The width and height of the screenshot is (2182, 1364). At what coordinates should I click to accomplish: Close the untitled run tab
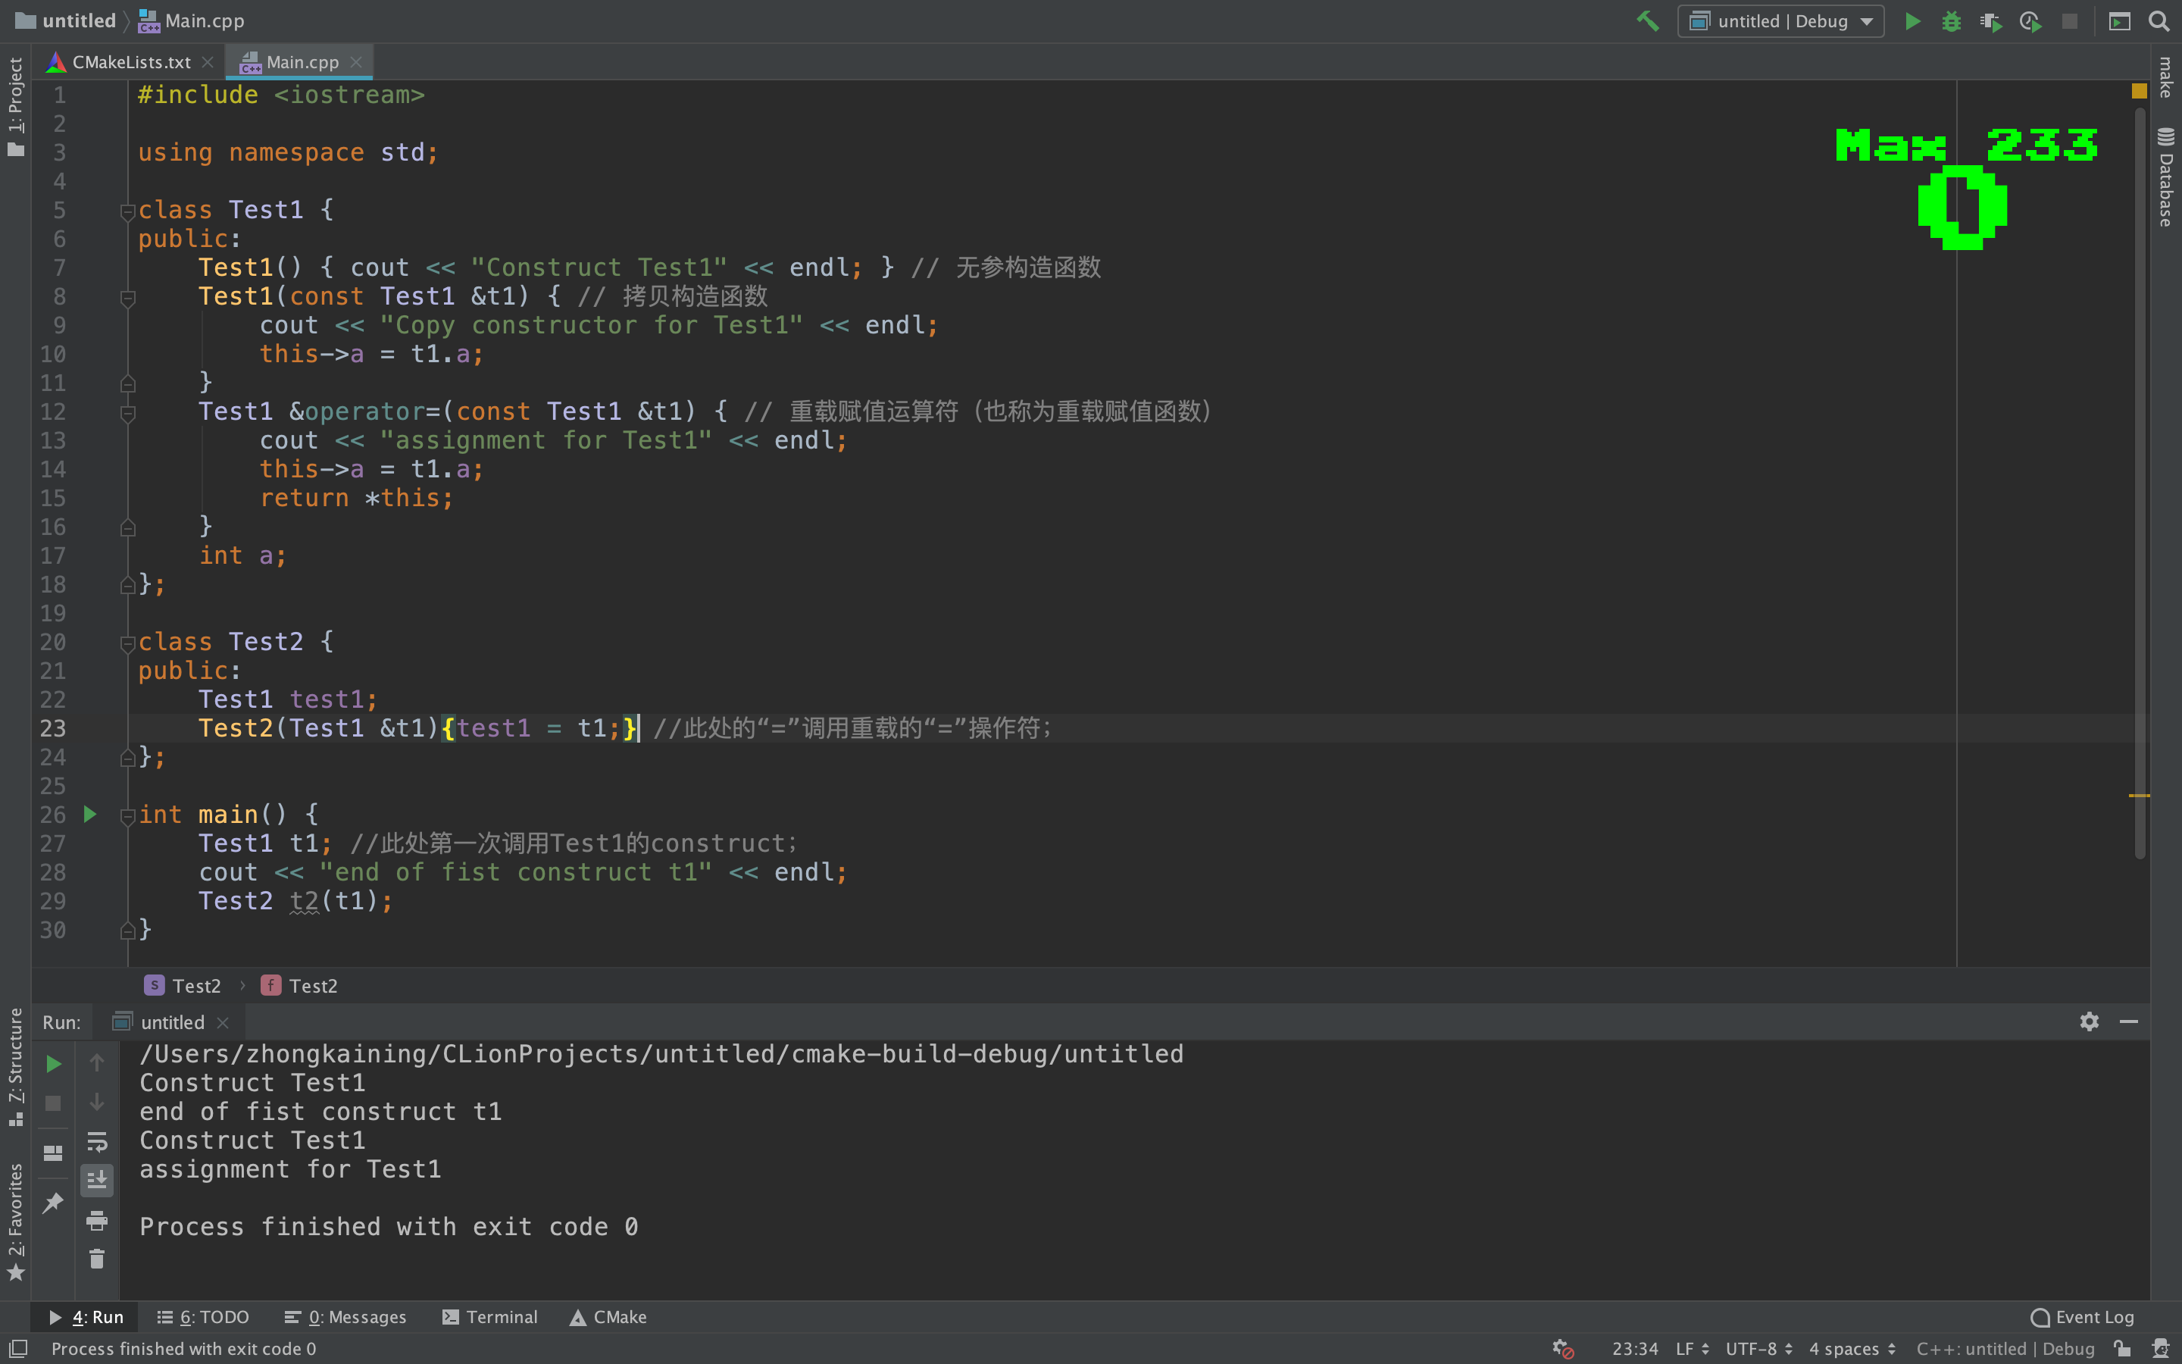point(223,1022)
